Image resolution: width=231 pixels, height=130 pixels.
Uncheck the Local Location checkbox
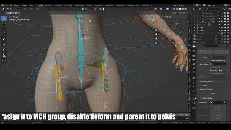coord(210,70)
